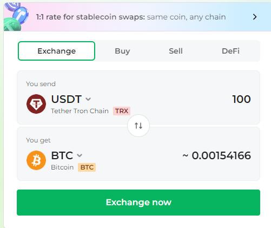
Task: Click the orange Bitcoin logo icon
Action: (36, 160)
